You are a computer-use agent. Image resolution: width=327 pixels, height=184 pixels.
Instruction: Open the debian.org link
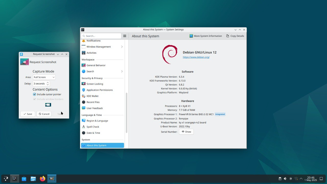tap(196, 57)
